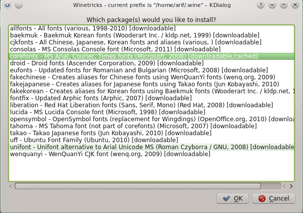303x213 pixels.
Task: Click the question mark help button
Action: [x=260, y=5]
